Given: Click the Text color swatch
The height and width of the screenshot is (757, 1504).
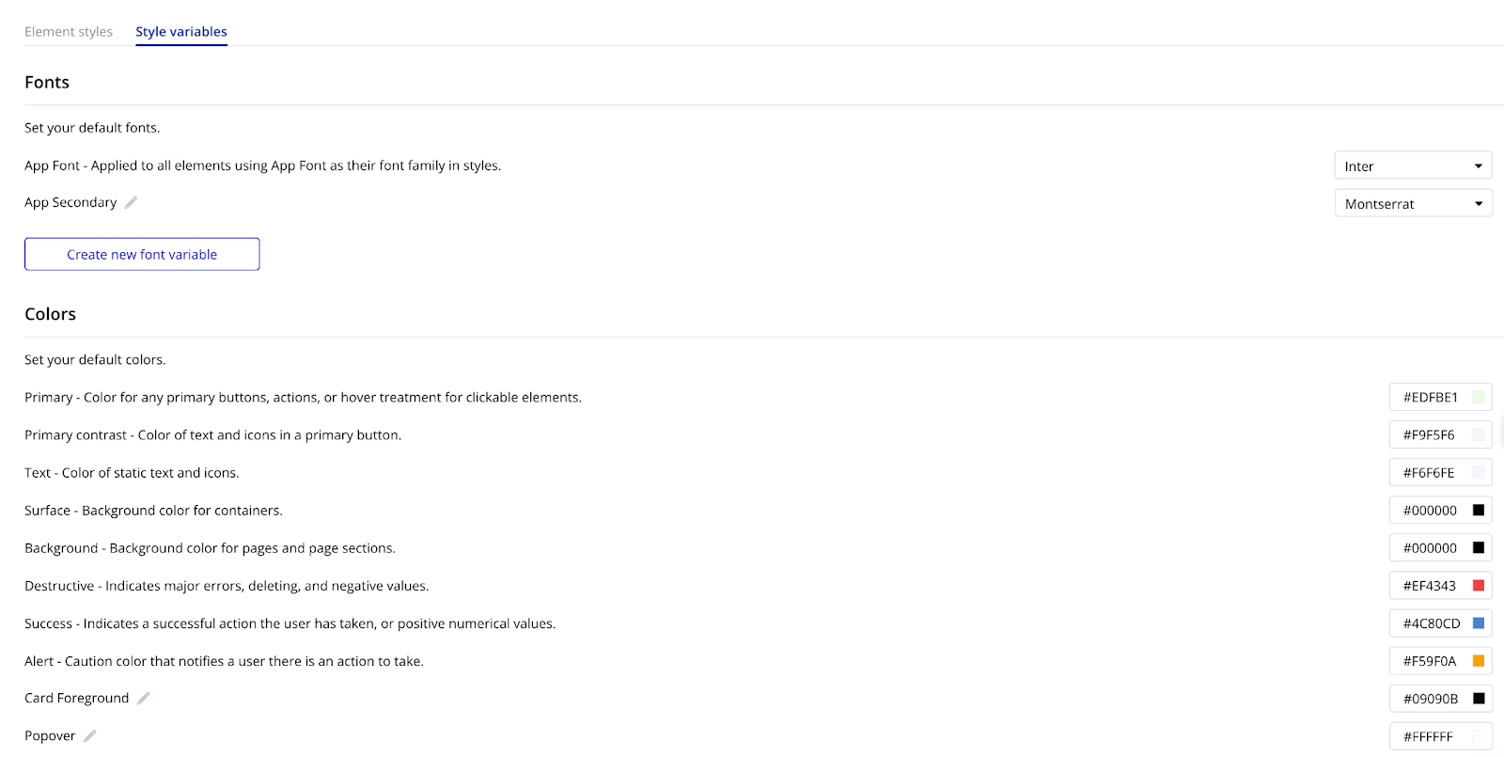Looking at the screenshot, I should [x=1478, y=472].
